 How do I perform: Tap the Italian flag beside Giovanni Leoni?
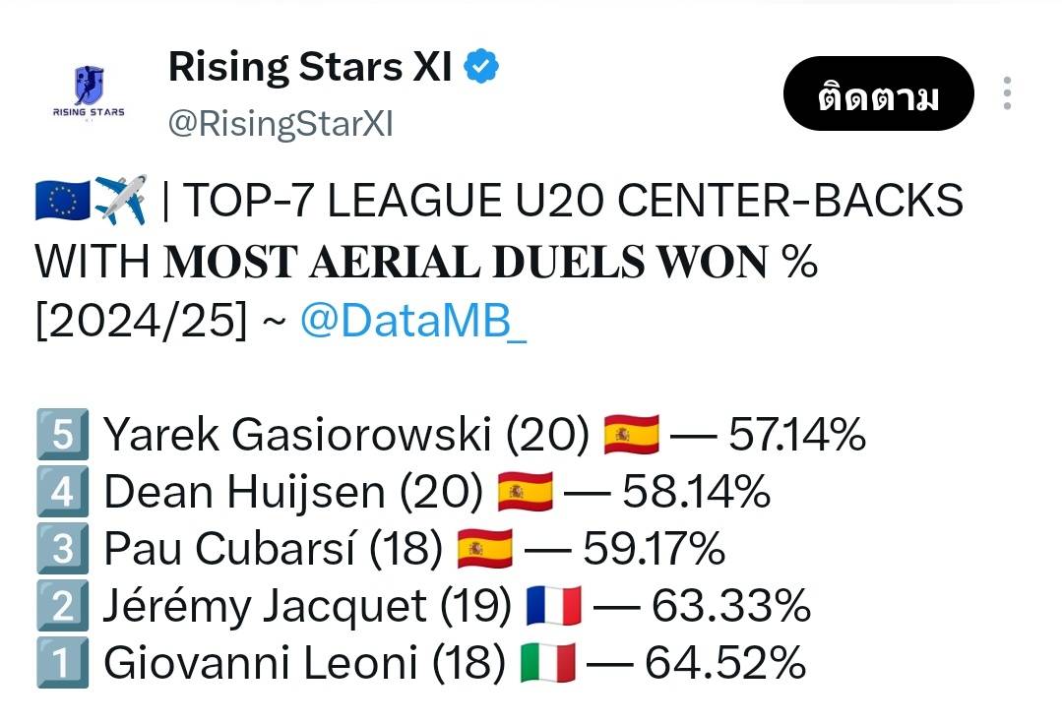coord(548,662)
